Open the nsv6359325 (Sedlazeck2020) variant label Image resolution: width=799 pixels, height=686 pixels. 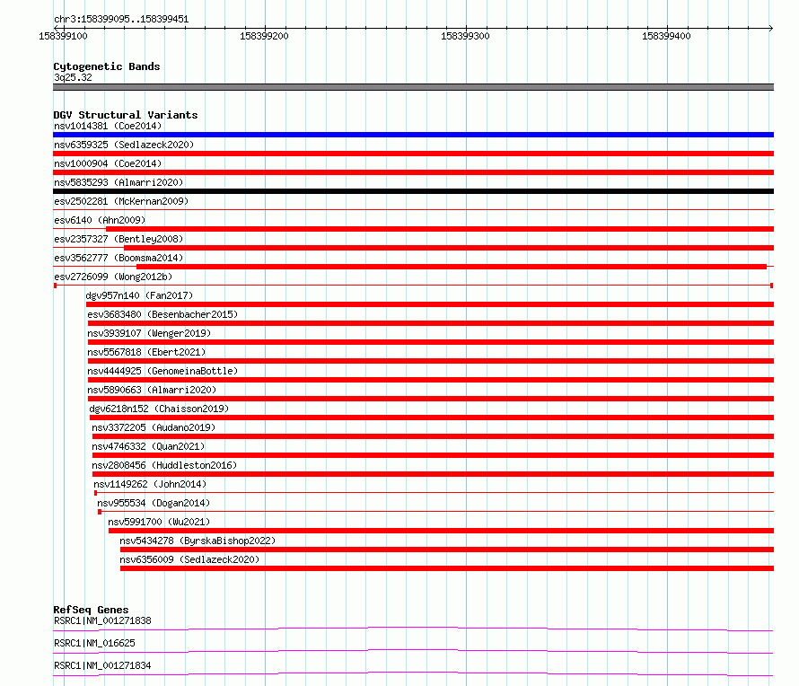click(124, 145)
